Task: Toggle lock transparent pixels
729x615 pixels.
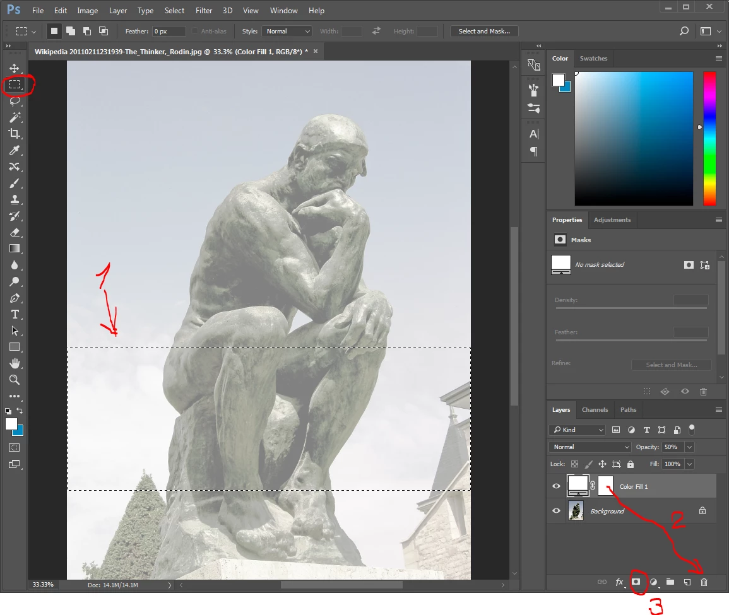Action: coord(574,464)
